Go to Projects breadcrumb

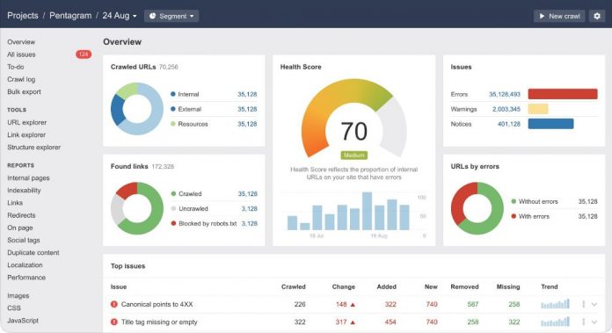coord(23,16)
